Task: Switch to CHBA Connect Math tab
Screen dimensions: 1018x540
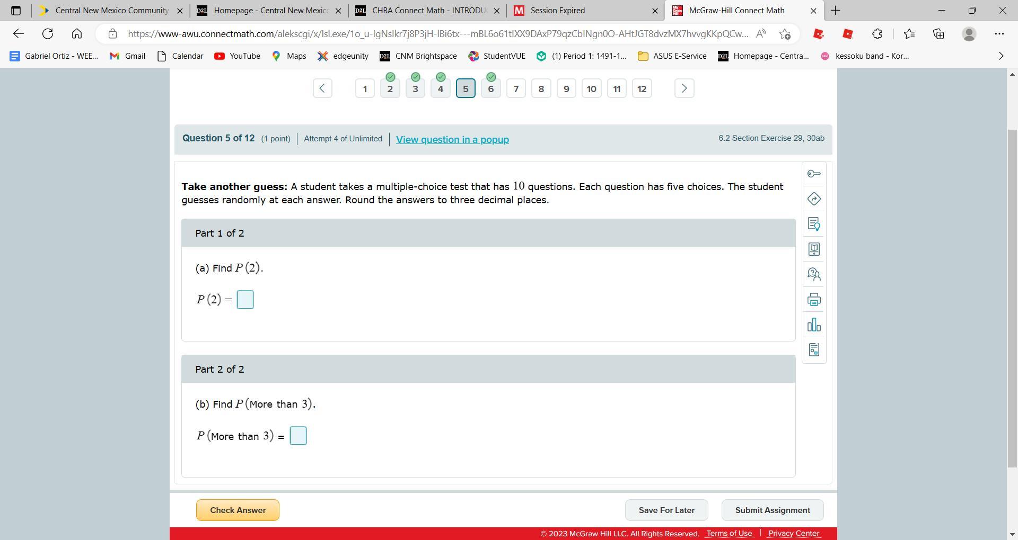Action: [x=427, y=11]
